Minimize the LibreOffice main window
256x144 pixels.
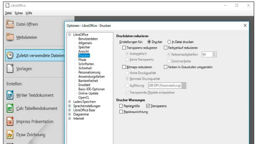pos(226,5)
